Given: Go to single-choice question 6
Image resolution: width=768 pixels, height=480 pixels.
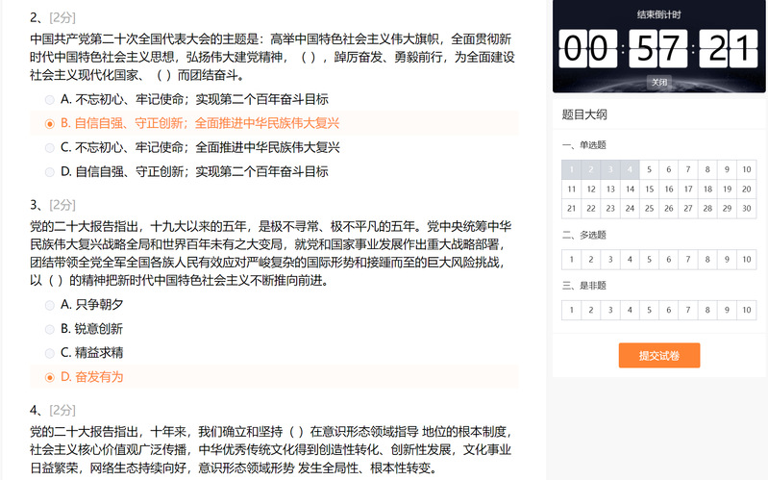Looking at the screenshot, I should pos(669,169).
